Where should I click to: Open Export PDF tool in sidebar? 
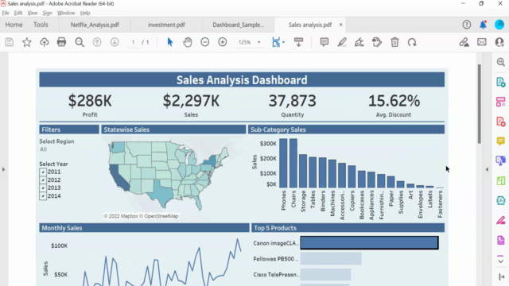point(500,82)
